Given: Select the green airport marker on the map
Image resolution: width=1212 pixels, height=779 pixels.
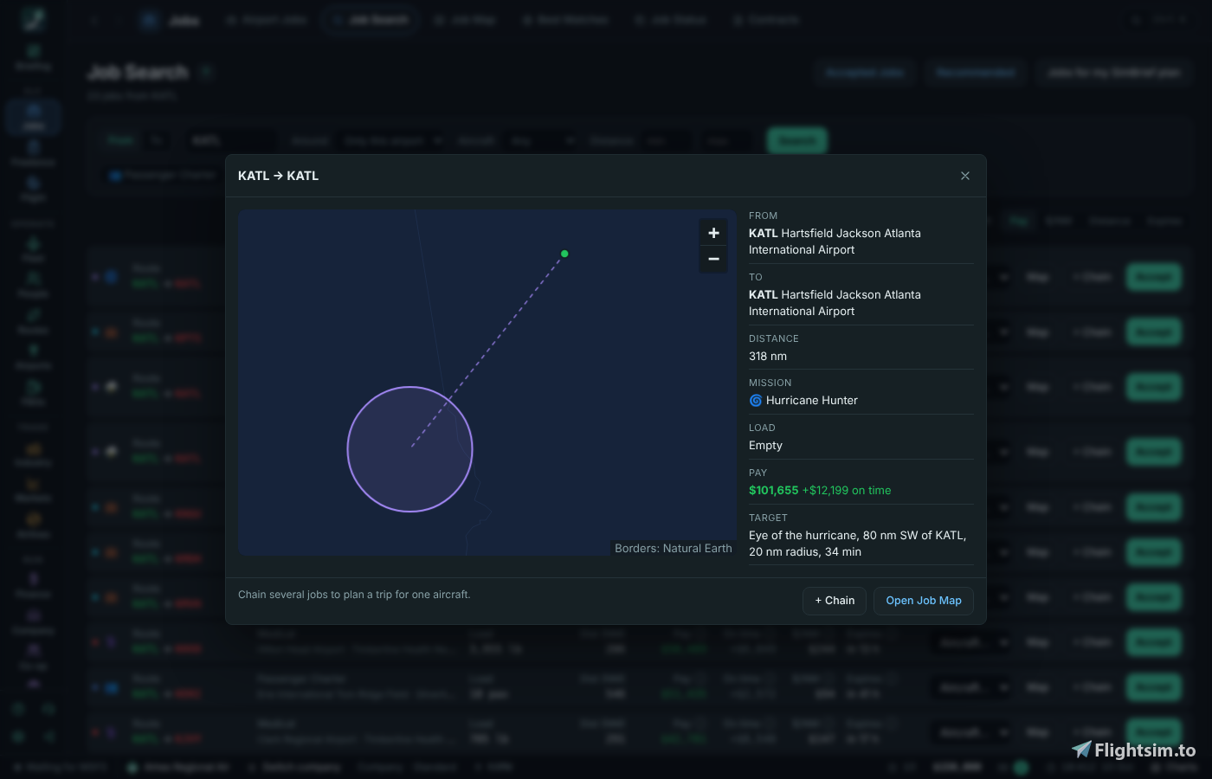Looking at the screenshot, I should 564,254.
